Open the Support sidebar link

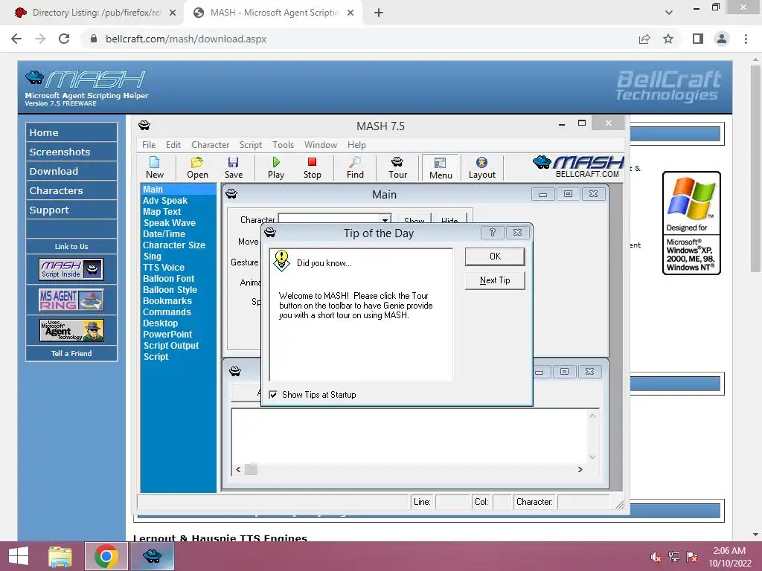[x=71, y=210]
